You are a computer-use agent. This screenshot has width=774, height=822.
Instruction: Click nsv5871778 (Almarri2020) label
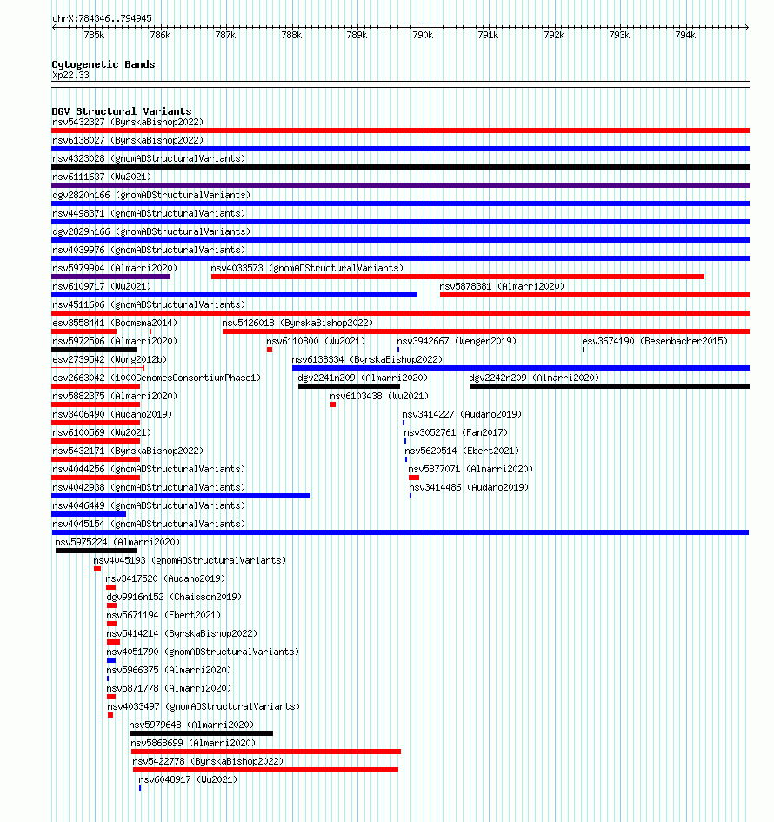[169, 688]
